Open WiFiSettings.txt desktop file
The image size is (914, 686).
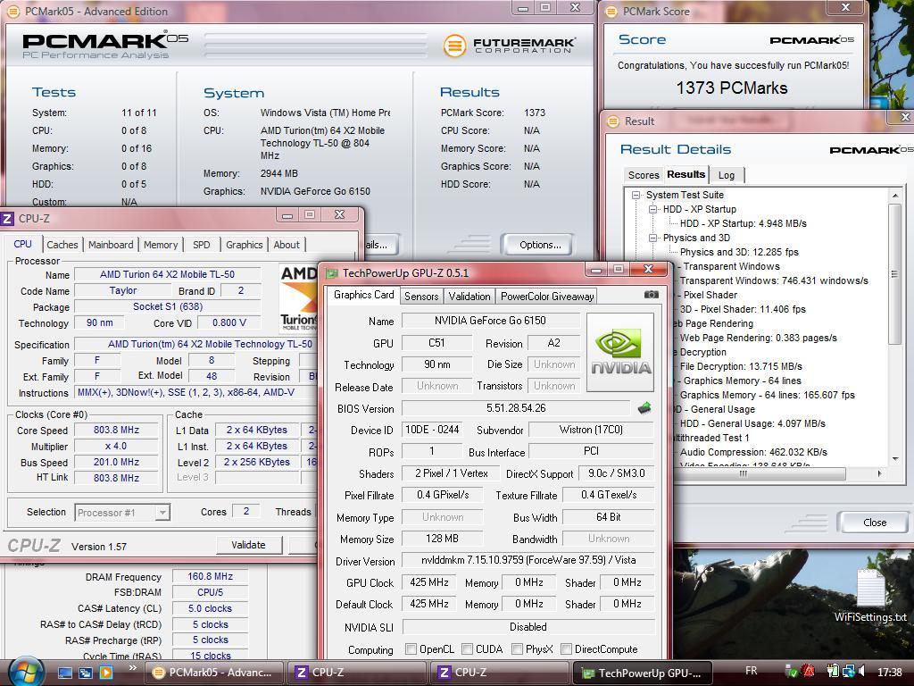[870, 596]
